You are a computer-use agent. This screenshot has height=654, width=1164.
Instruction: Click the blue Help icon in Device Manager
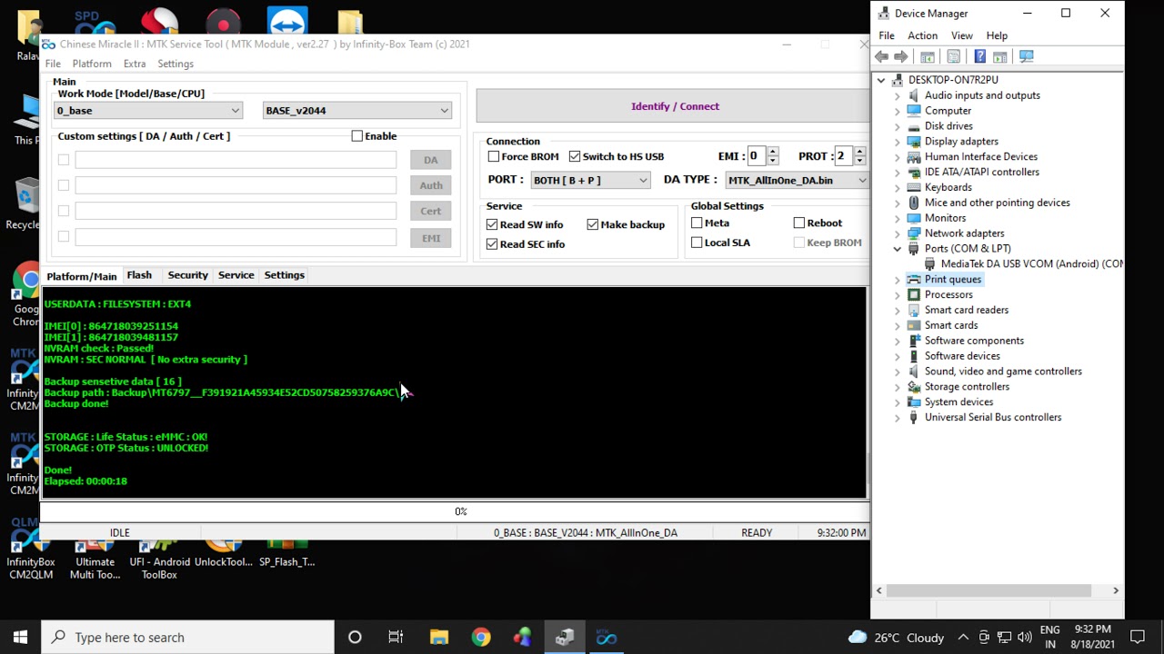[x=979, y=56]
